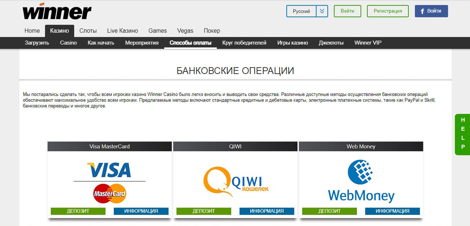Open the Джекпоты menu item

tap(331, 43)
